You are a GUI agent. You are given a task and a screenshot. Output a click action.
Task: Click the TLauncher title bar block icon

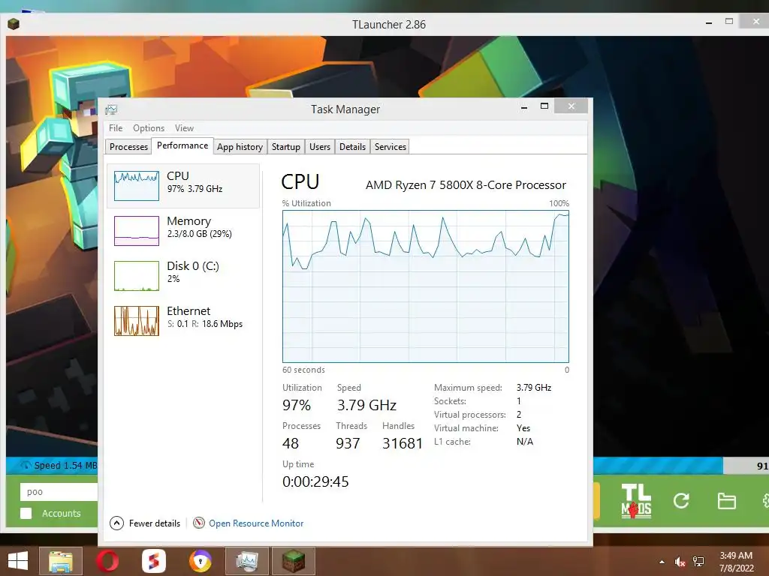point(14,24)
